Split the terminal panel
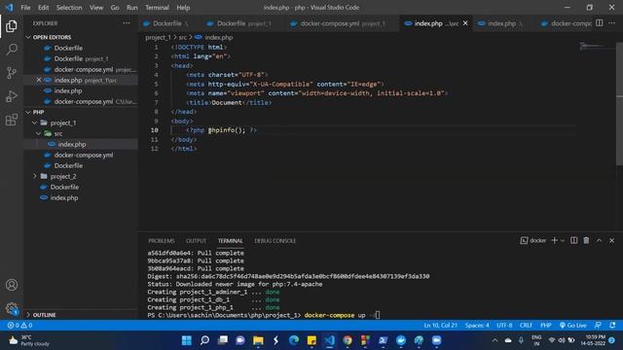This screenshot has height=350, width=623. tap(573, 240)
